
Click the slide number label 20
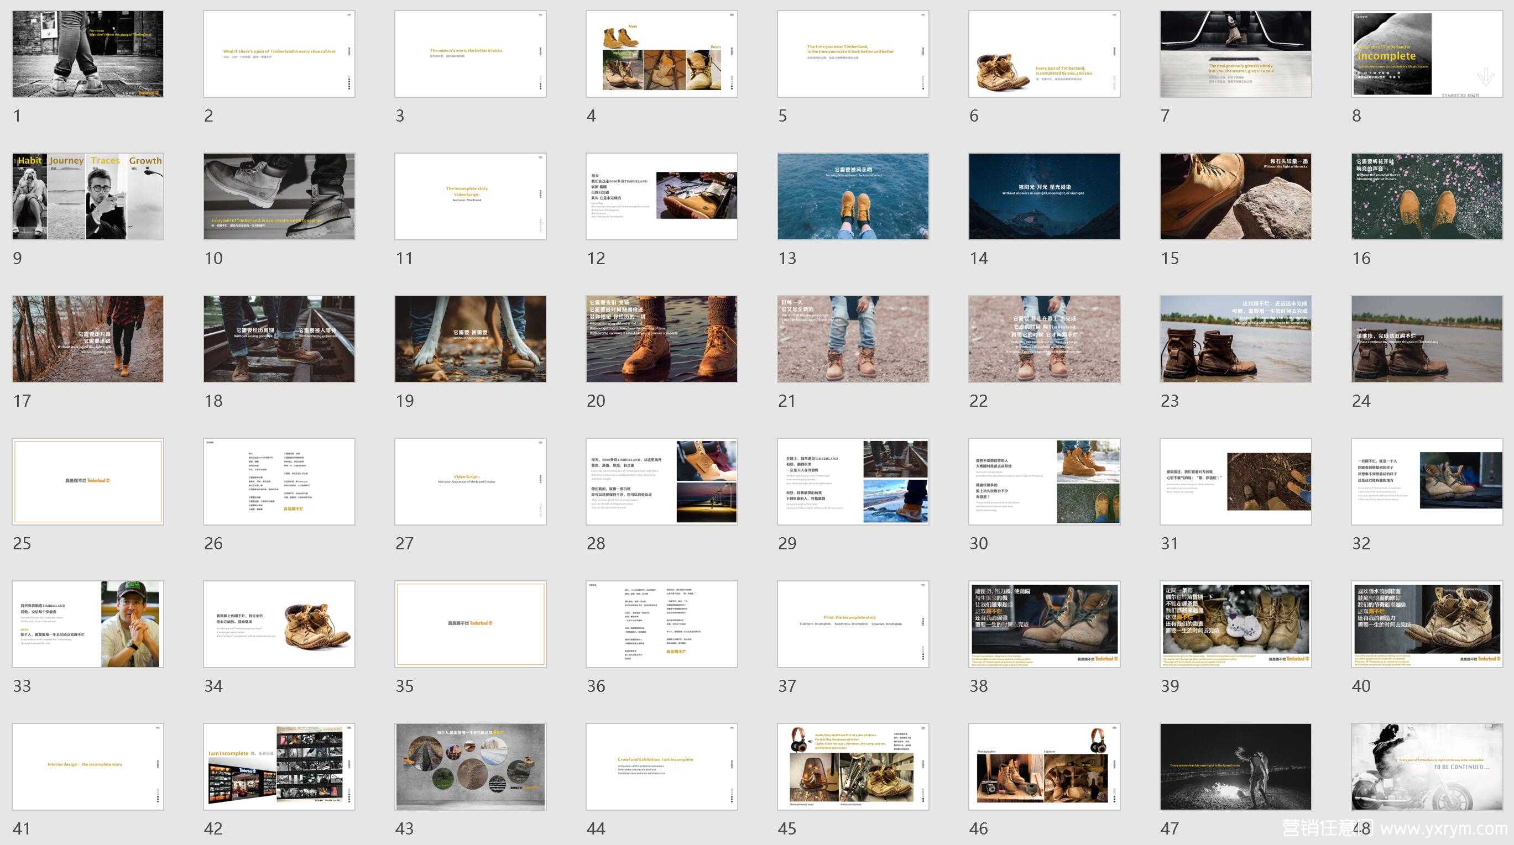pos(596,401)
